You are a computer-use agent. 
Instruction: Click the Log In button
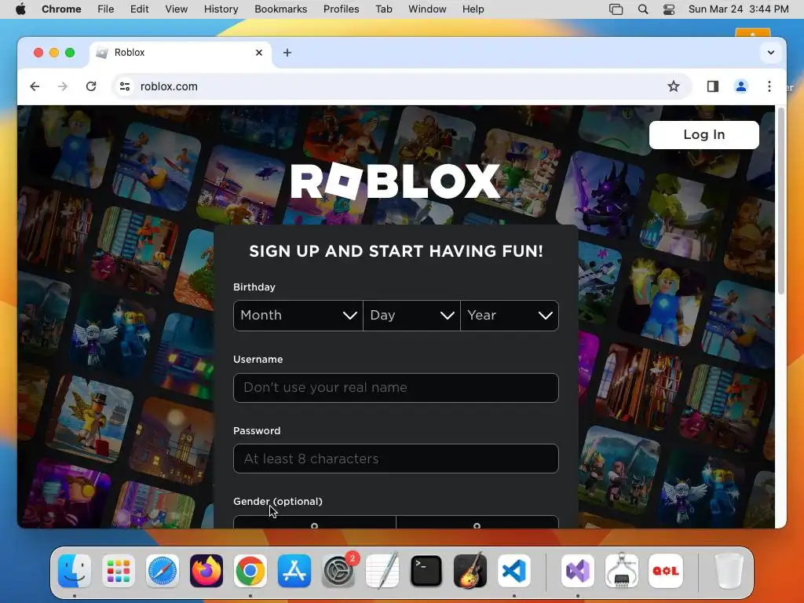[704, 135]
